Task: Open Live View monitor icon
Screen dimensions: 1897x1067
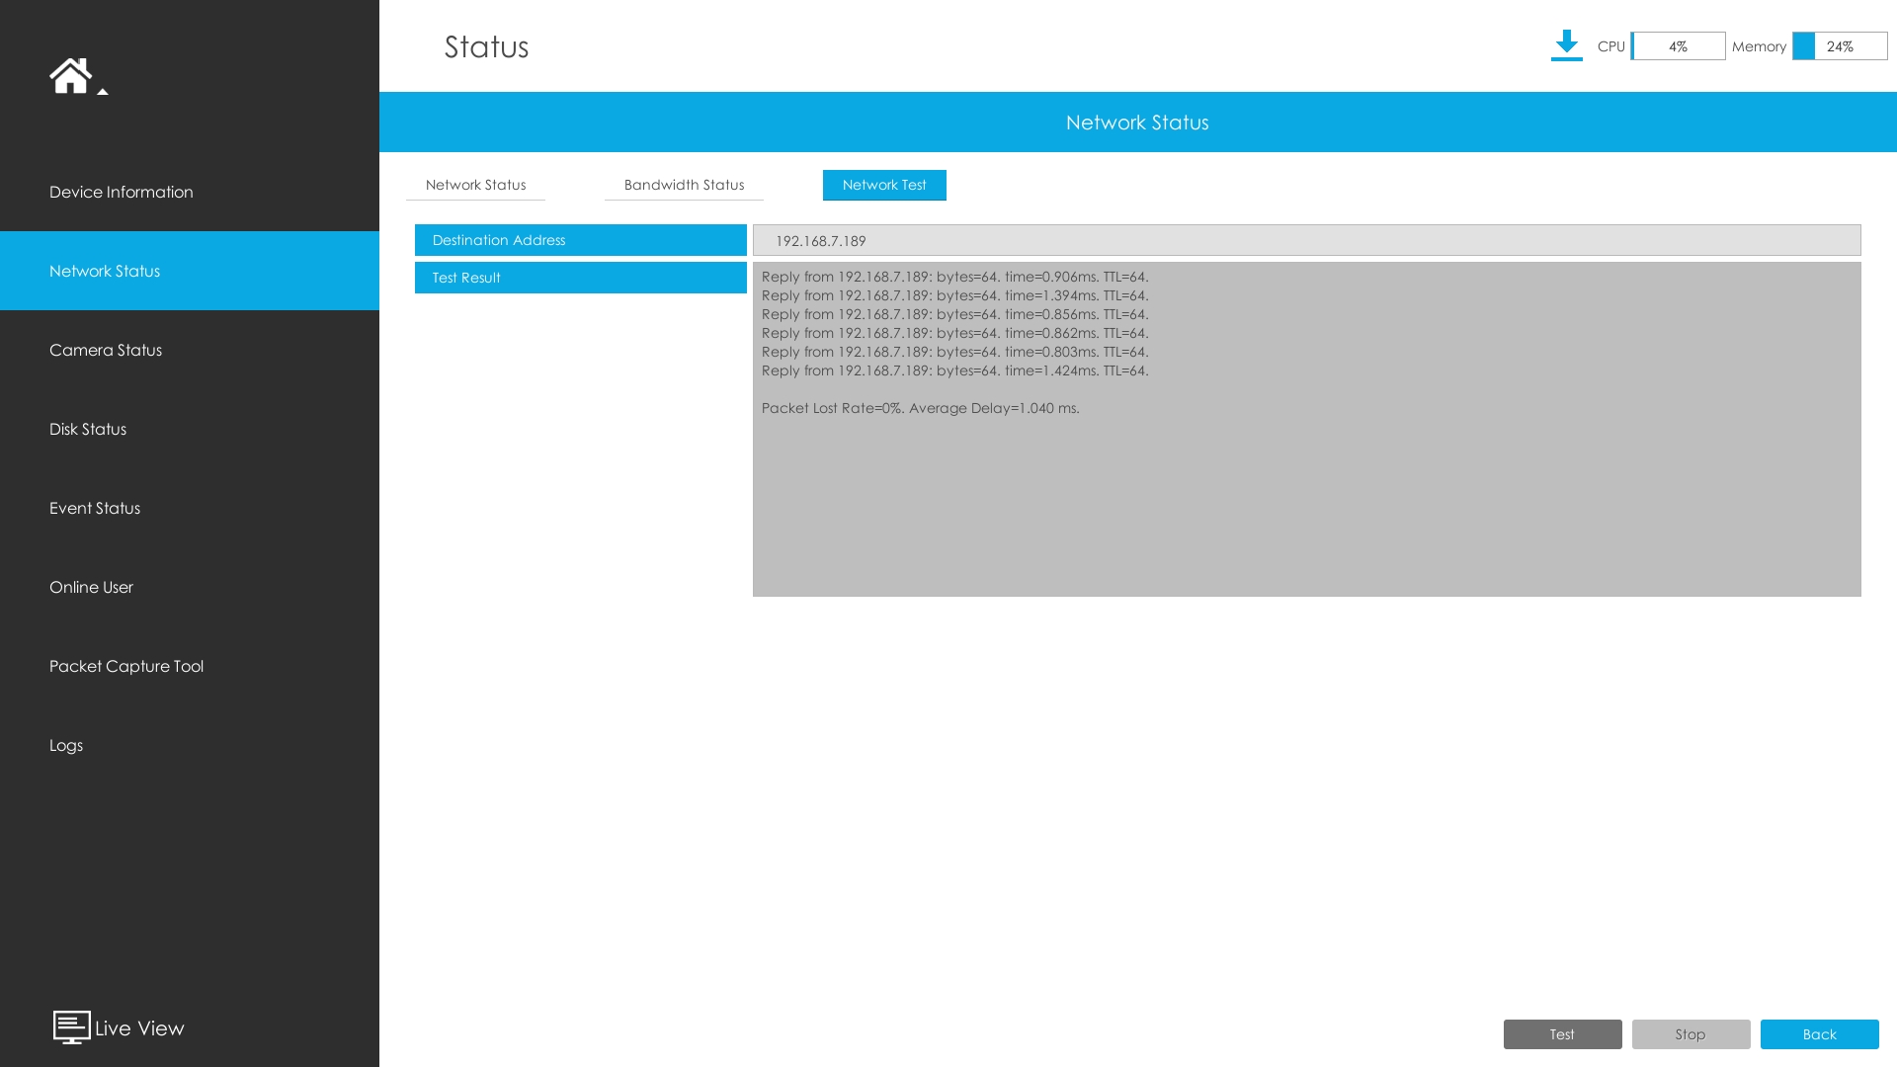Action: click(x=71, y=1027)
